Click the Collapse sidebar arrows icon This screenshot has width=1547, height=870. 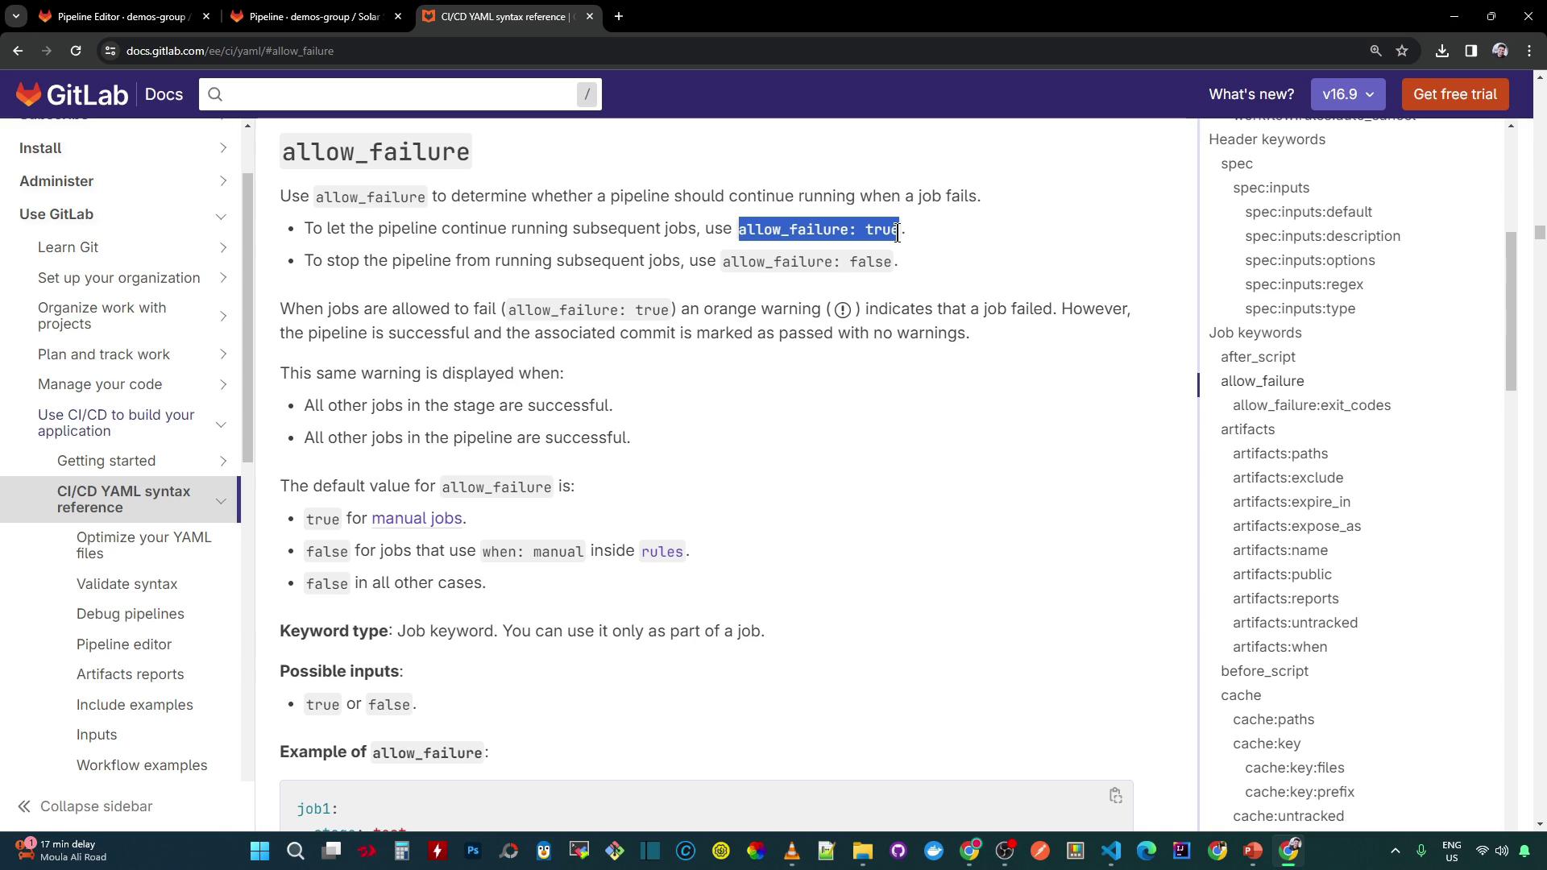coord(24,806)
